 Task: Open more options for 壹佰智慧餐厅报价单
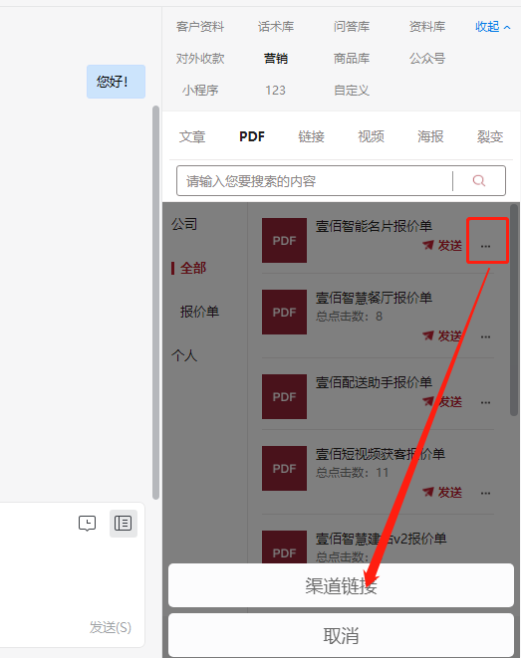coord(486,336)
